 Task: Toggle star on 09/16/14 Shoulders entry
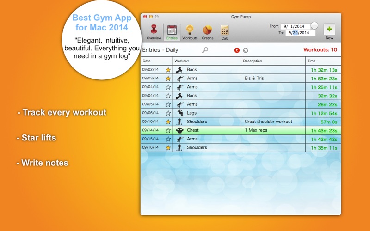[168, 147]
